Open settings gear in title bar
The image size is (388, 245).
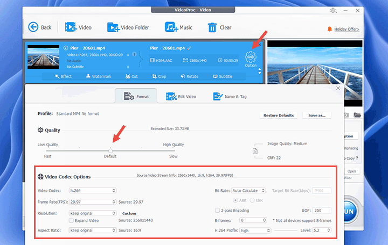pos(333,10)
